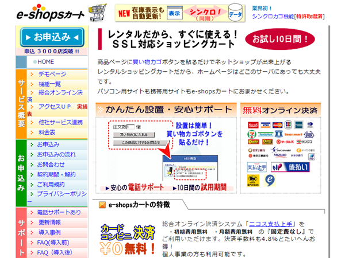Open the 電話サポートあり link
This screenshot has width=345, height=258.
point(59,212)
